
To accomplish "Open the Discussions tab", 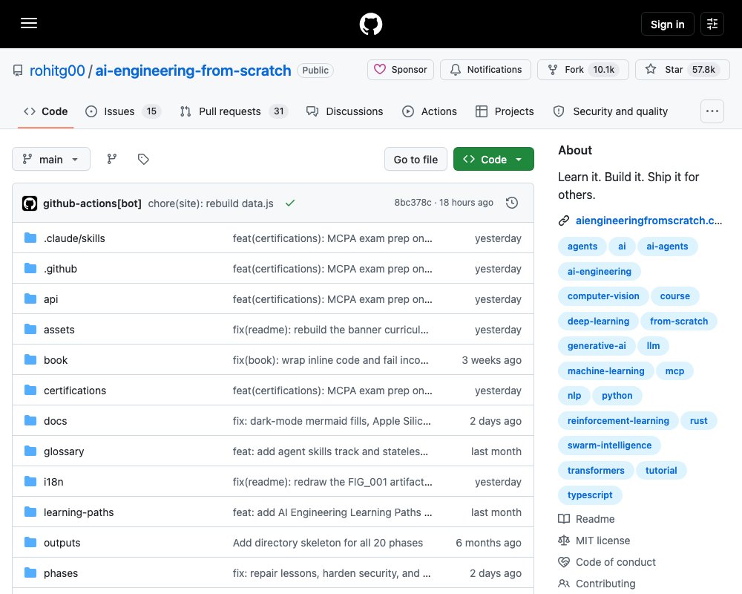I will click(x=344, y=111).
